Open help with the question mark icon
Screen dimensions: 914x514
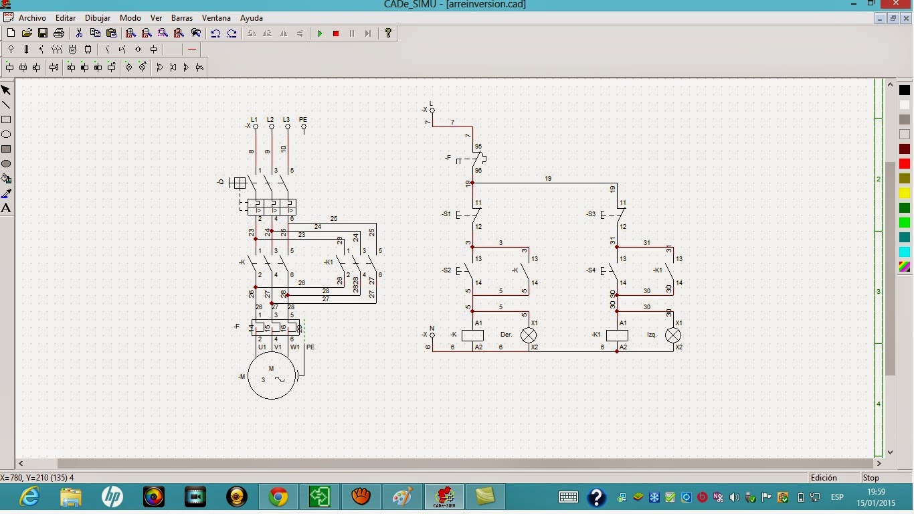click(388, 33)
